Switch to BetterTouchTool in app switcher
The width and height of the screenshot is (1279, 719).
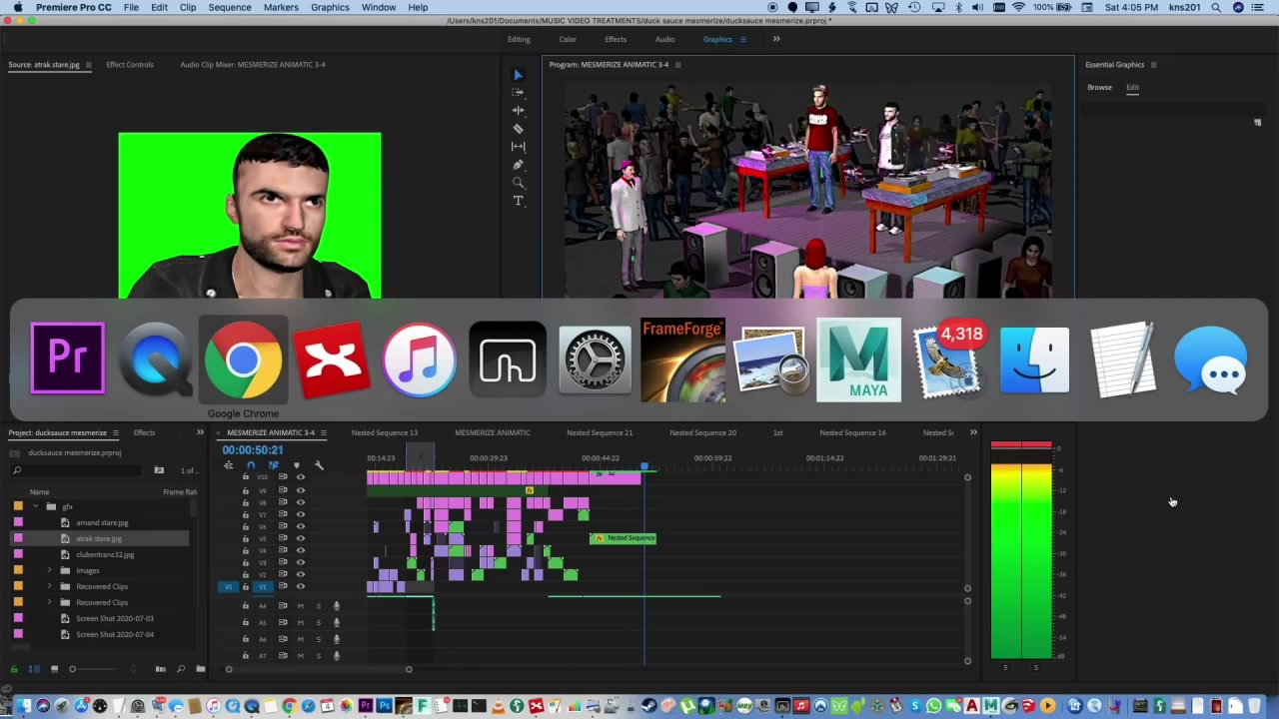(x=507, y=359)
